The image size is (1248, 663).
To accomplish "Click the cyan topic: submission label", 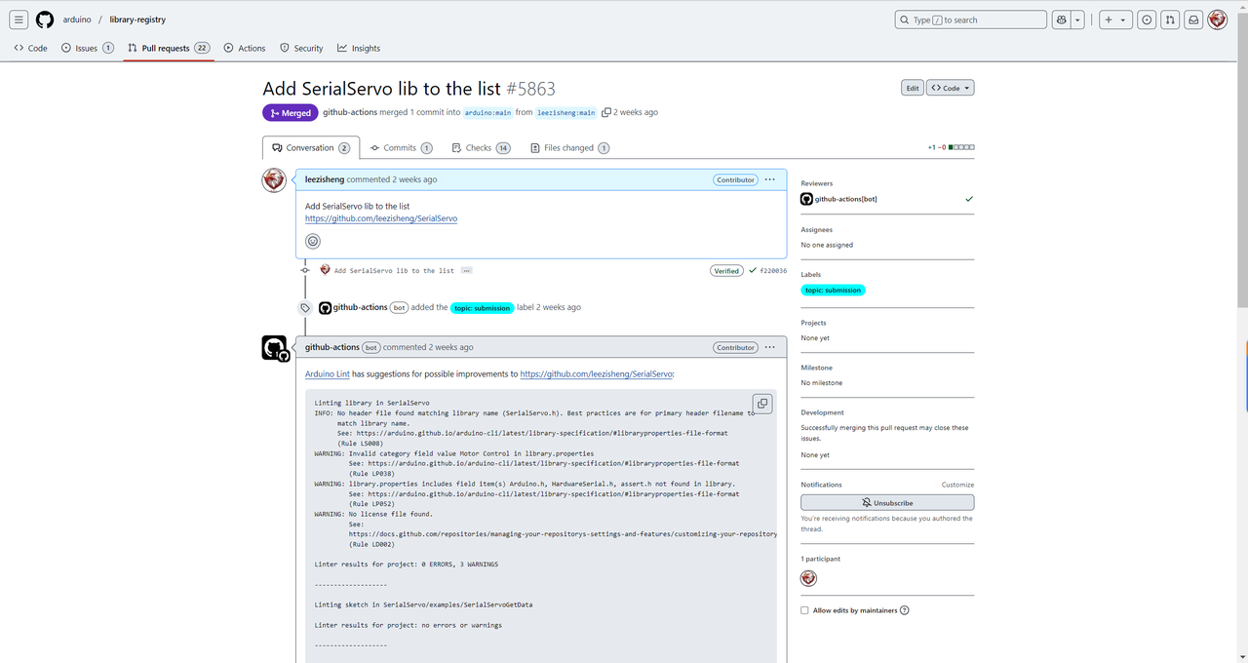I will (x=833, y=290).
